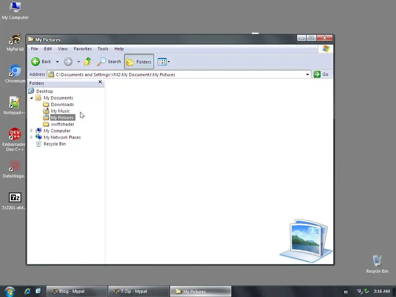Expand the My Network Places node
The width and height of the screenshot is (396, 297).
(31, 137)
